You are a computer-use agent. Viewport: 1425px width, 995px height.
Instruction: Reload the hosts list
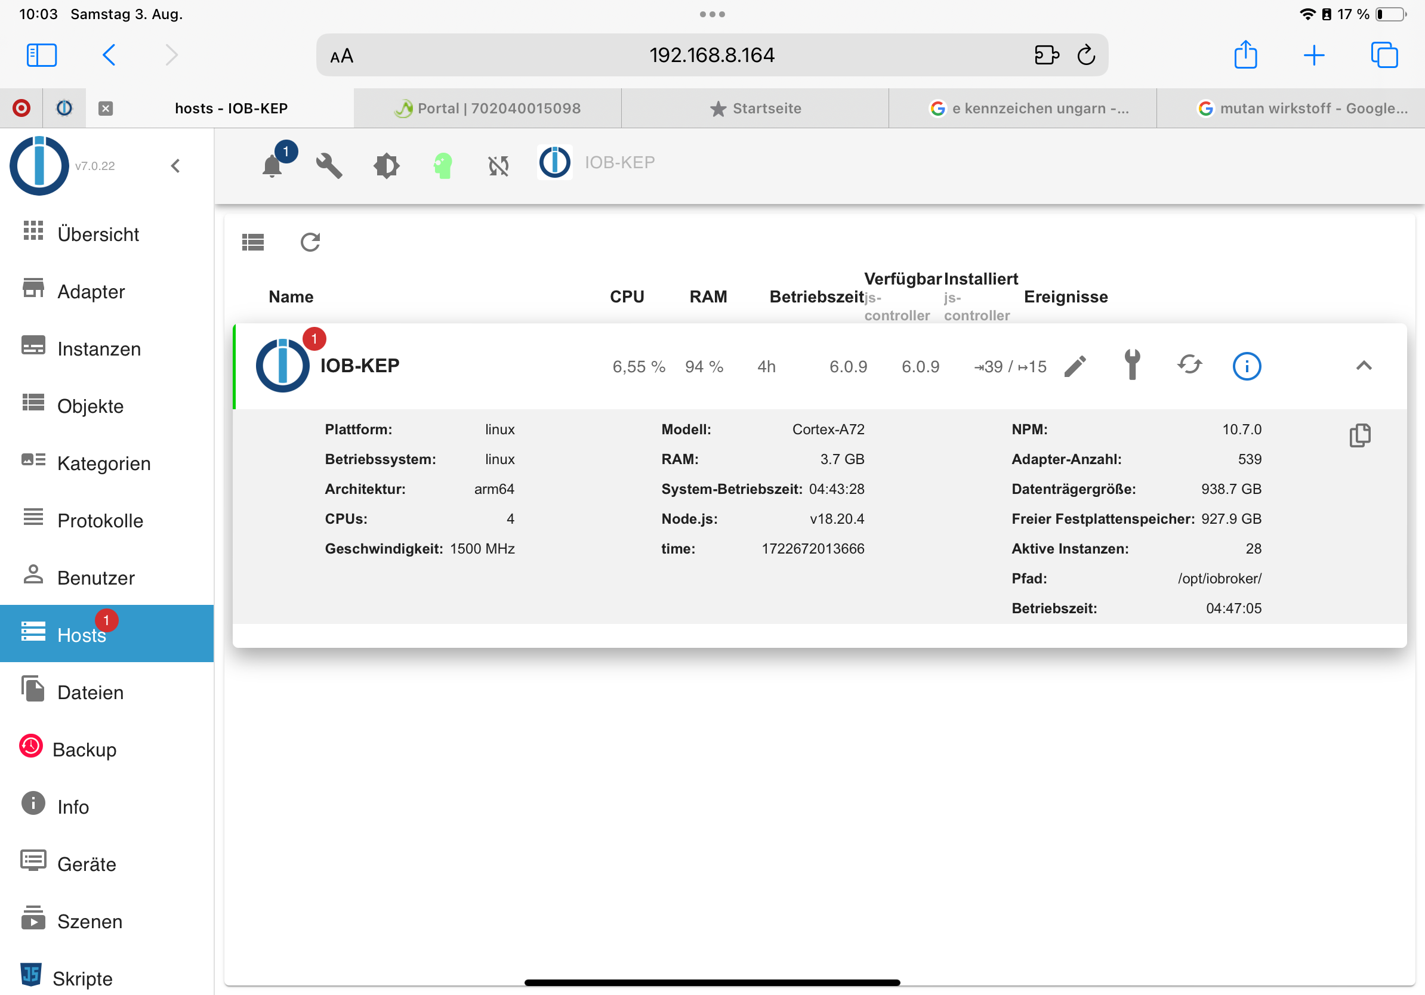(310, 242)
